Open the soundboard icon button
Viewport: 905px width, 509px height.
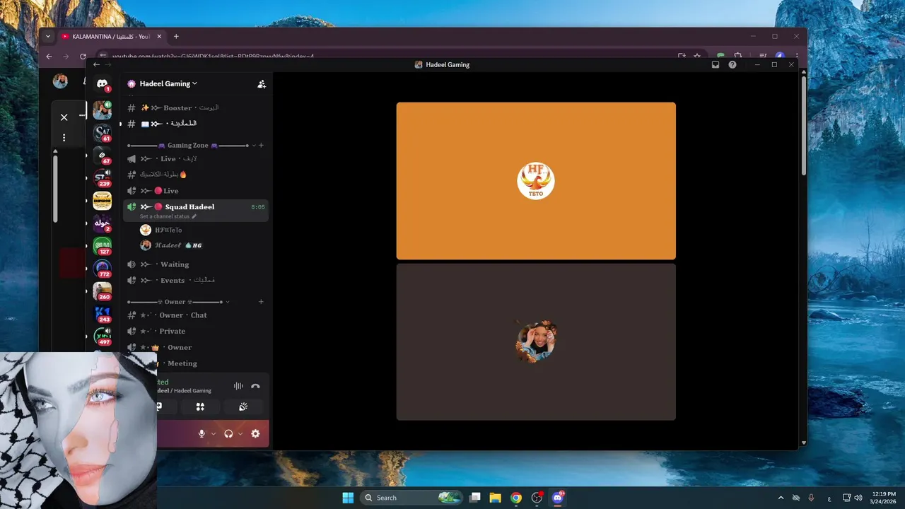pyautogui.click(x=243, y=406)
